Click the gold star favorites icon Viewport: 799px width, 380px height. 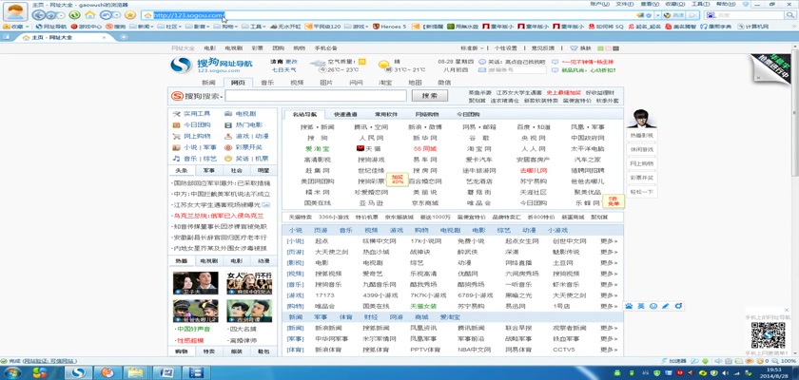coord(130,15)
